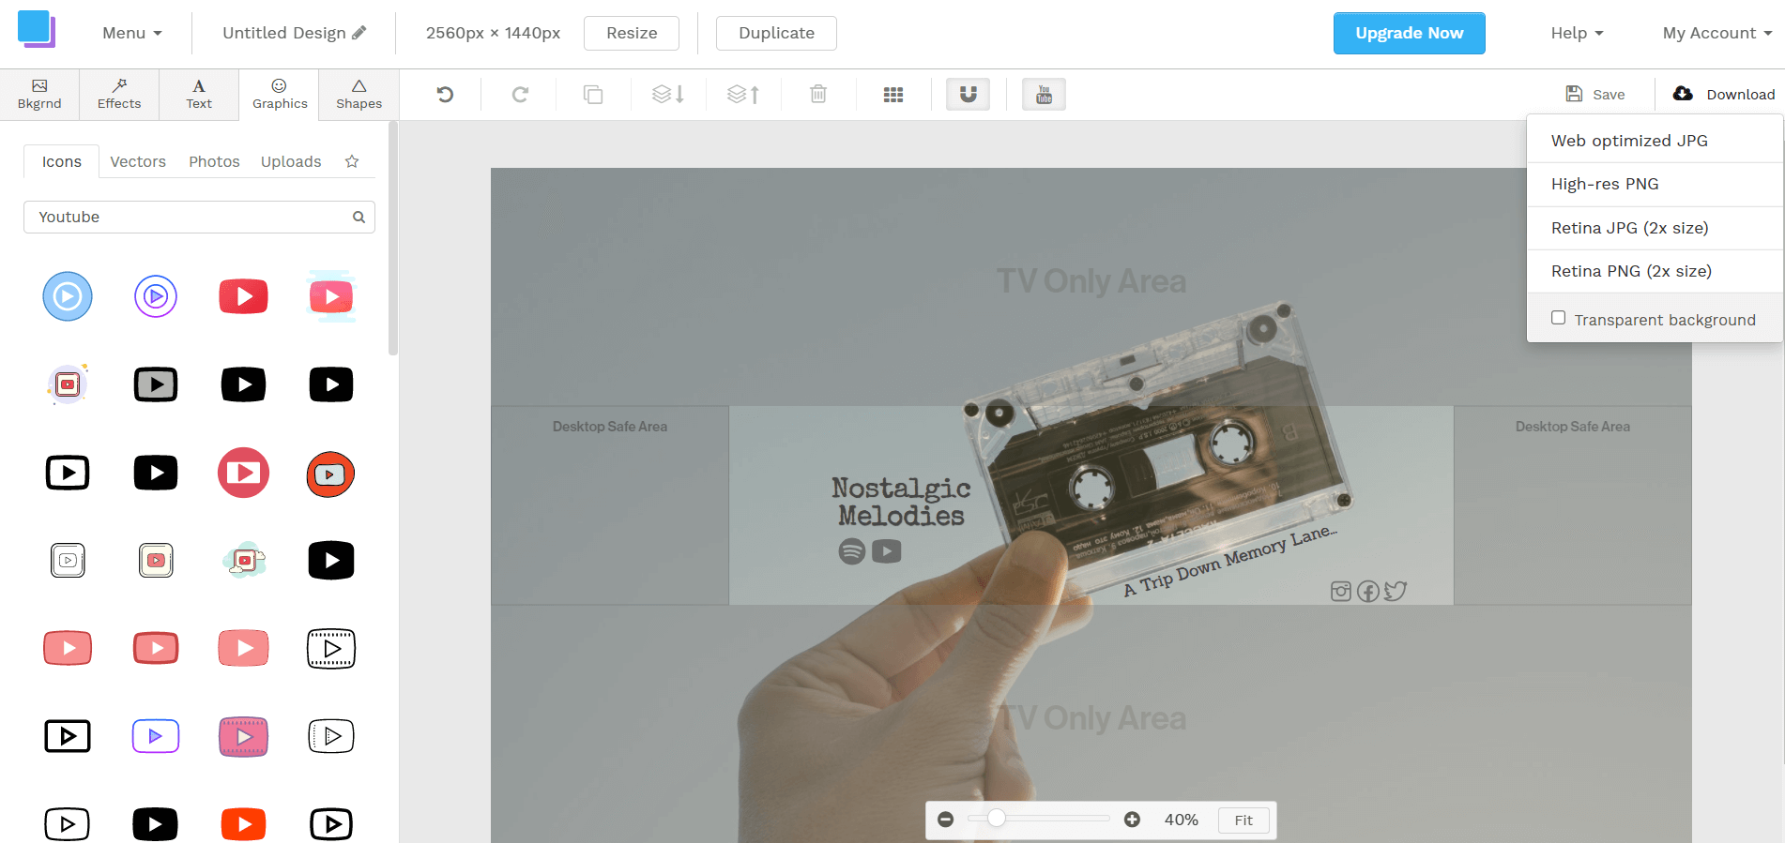This screenshot has height=843, width=1785.
Task: Switch to the Vectors tab
Action: coord(138,161)
